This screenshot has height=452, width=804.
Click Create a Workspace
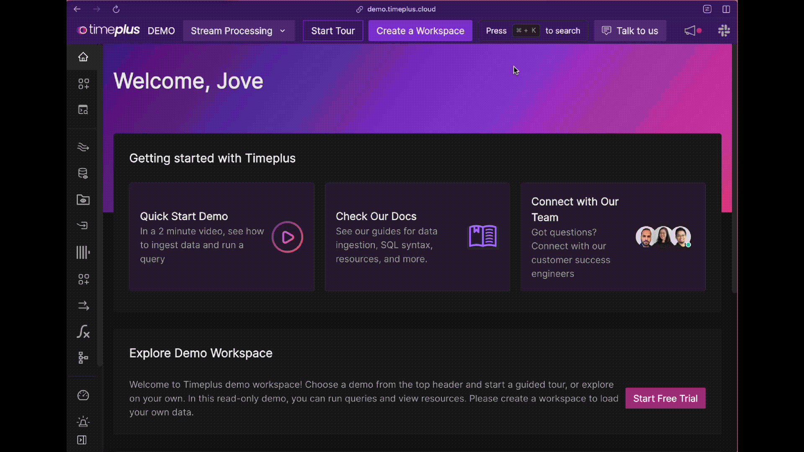pos(420,31)
